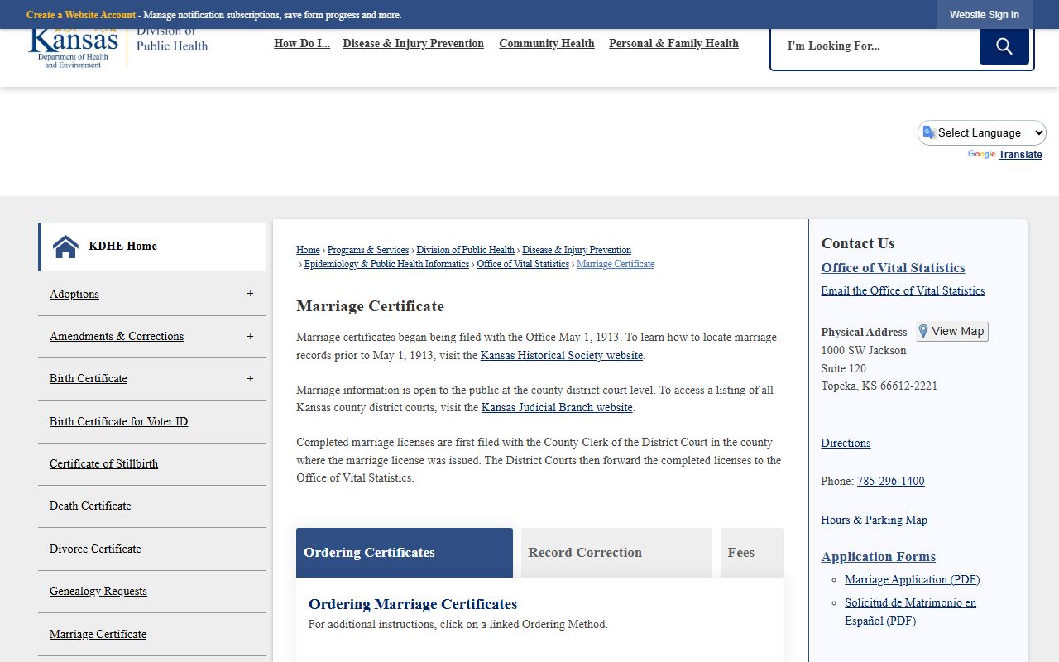Open Death Certificate sidebar link
Viewport: 1059px width, 662px height.
[x=90, y=506]
